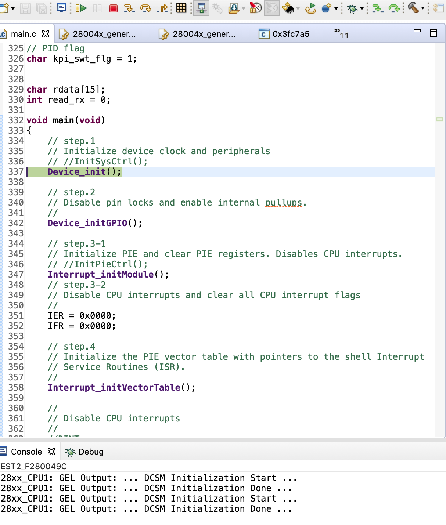Click the Save All toolbar icon
The width and height of the screenshot is (446, 525).
[x=42, y=8]
